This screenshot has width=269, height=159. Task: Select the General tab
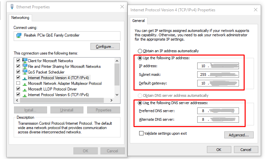click(x=139, y=21)
